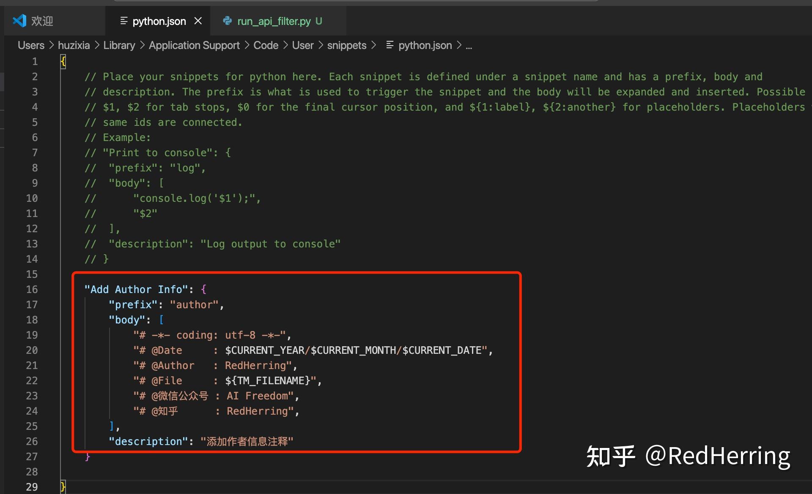This screenshot has height=494, width=812.
Task: Select Users in the breadcrumb path
Action: [x=30, y=45]
